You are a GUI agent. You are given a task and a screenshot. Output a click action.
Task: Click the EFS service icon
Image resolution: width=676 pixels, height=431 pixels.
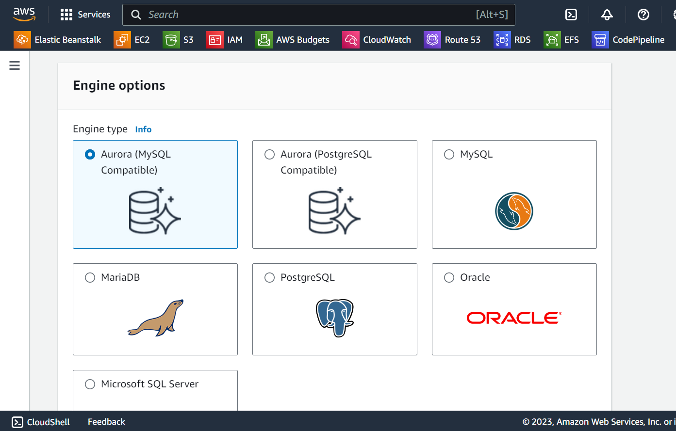point(552,40)
